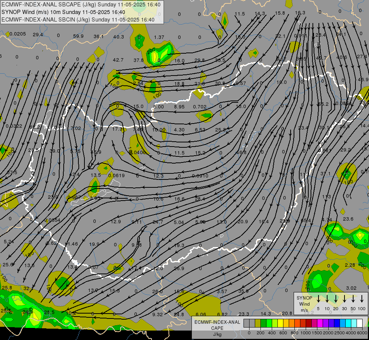Screen dimensions: 369x340
Task: Click the 5.24 value on the map
Action: [x=9, y=242]
